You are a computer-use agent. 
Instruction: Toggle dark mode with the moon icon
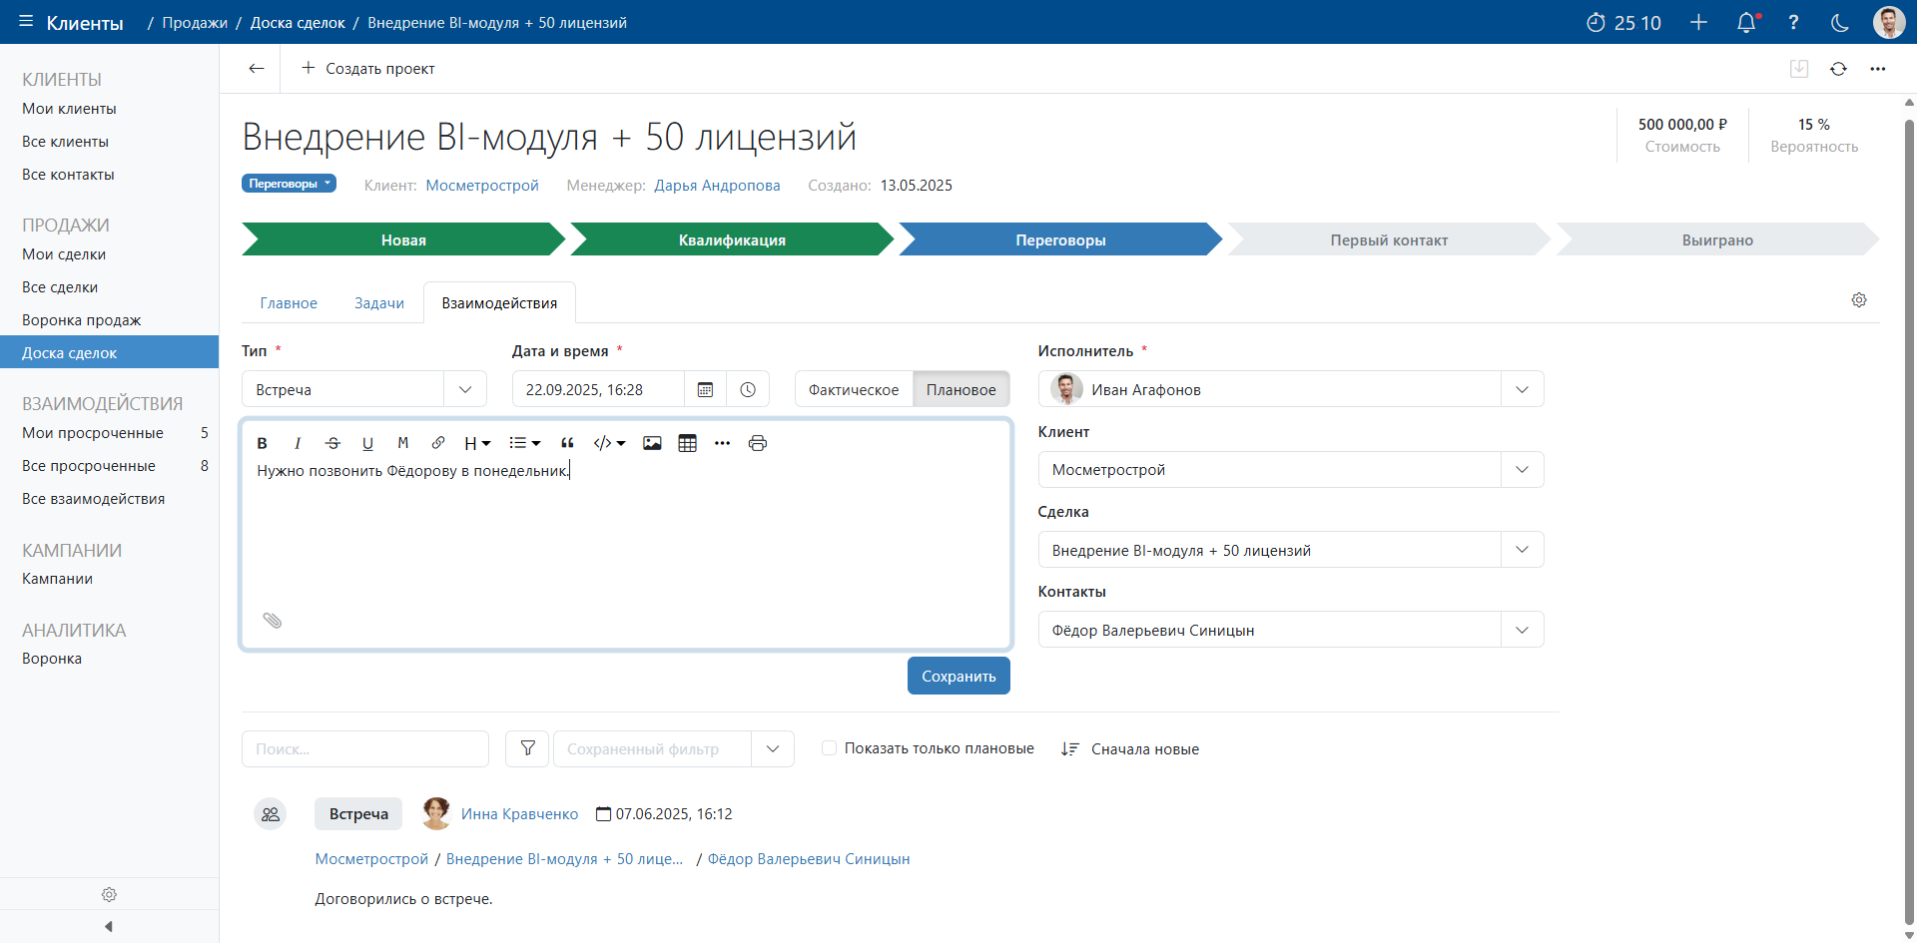[x=1840, y=23]
